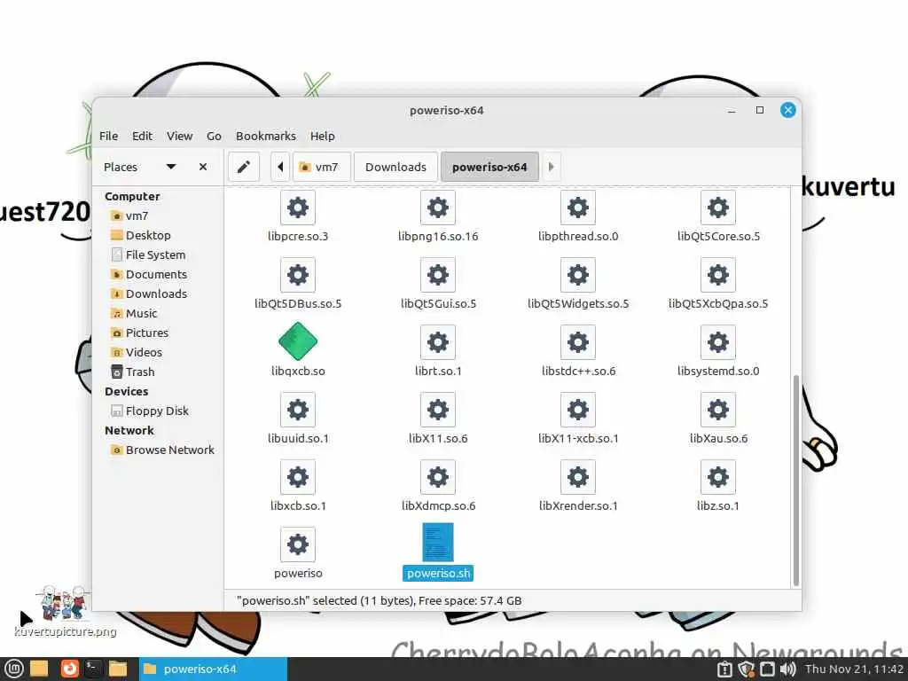
Task: Open the Help menu
Action: tap(323, 136)
